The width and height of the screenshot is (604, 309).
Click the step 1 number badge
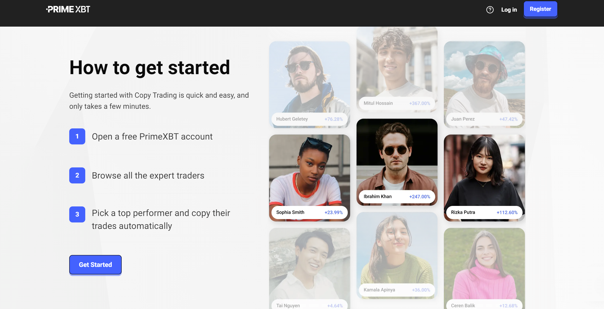coord(77,136)
